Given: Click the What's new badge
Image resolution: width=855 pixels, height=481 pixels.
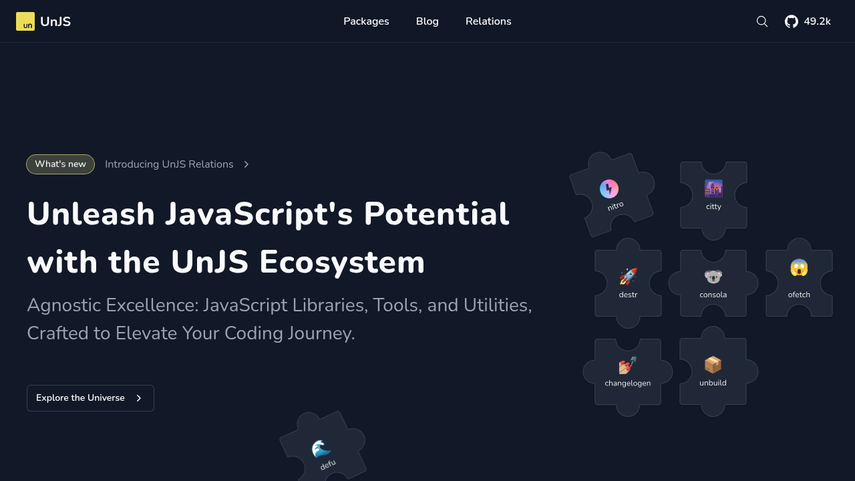Looking at the screenshot, I should [x=60, y=164].
